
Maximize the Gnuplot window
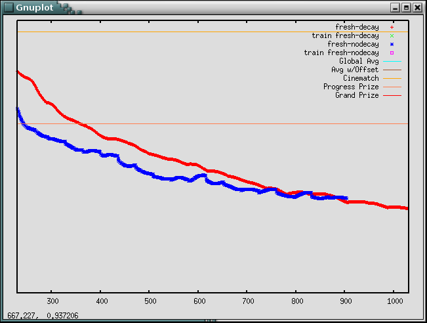(x=406, y=7)
